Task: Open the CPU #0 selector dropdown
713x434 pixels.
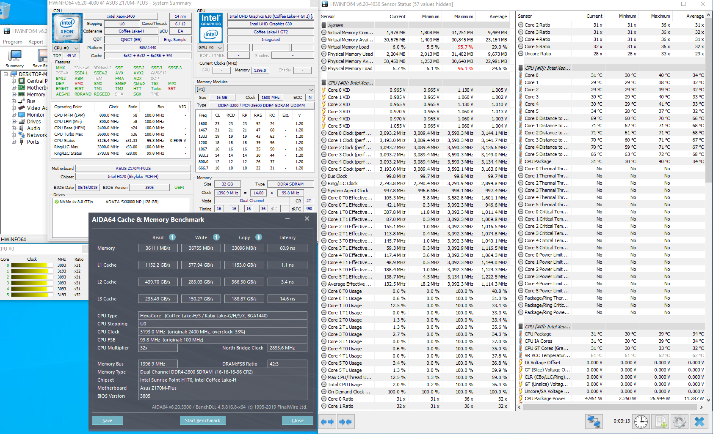Action: pos(66,48)
